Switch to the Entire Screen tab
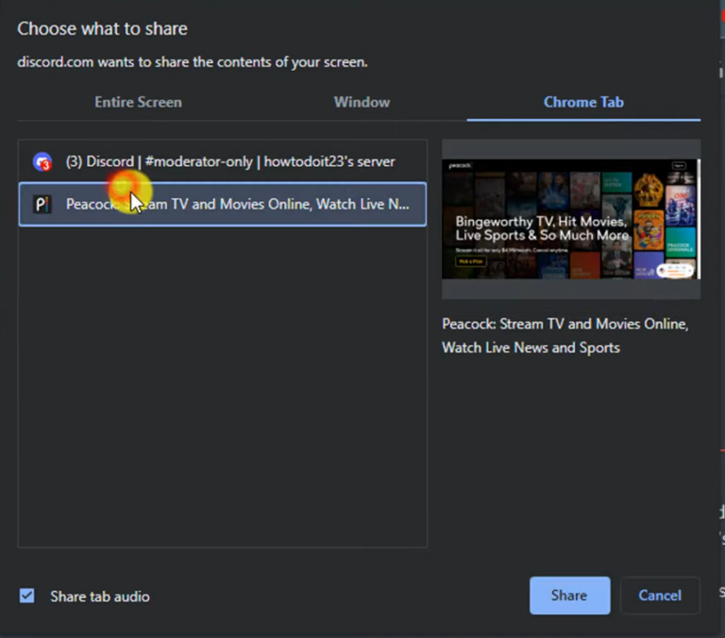 (x=138, y=102)
